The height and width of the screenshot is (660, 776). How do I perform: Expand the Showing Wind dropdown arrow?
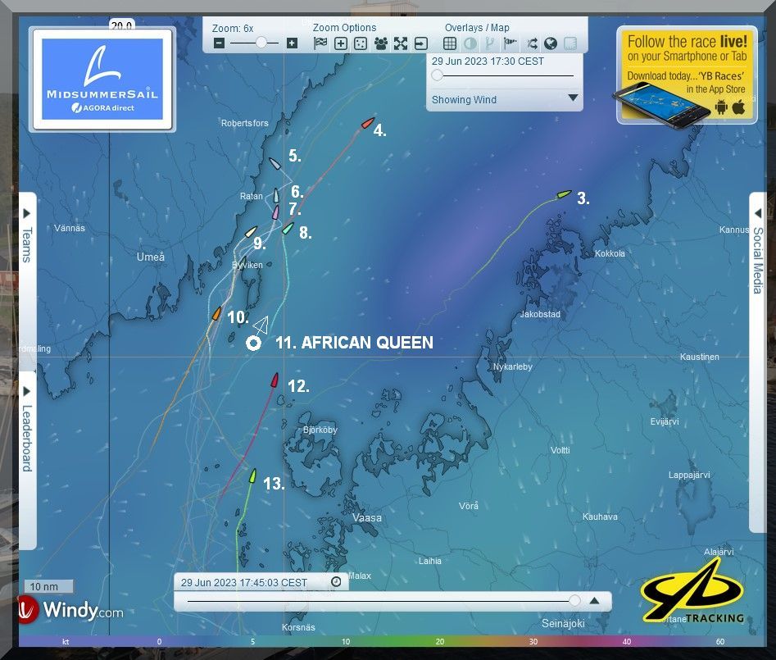[573, 98]
